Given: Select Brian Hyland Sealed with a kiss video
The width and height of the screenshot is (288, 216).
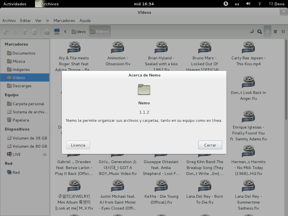Looking at the screenshot, I should point(161,56).
